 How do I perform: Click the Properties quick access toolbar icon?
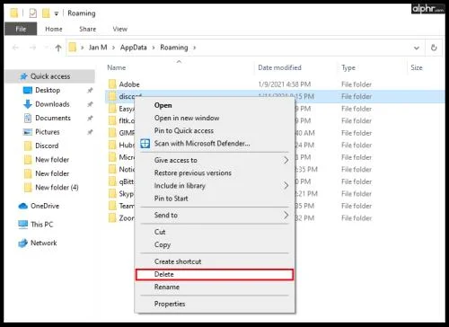tap(33, 13)
